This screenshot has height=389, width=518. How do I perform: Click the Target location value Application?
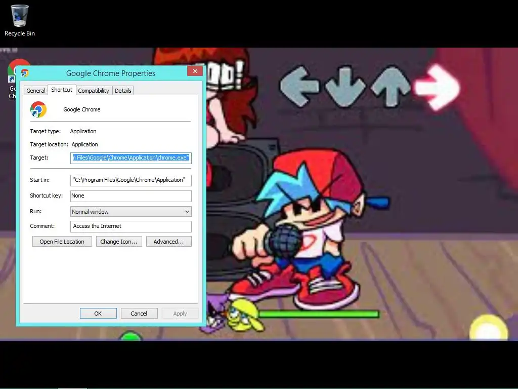pos(85,144)
